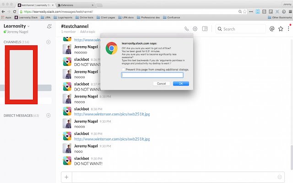Open channel settings gear icon
The height and width of the screenshot is (183, 293).
click(195, 29)
